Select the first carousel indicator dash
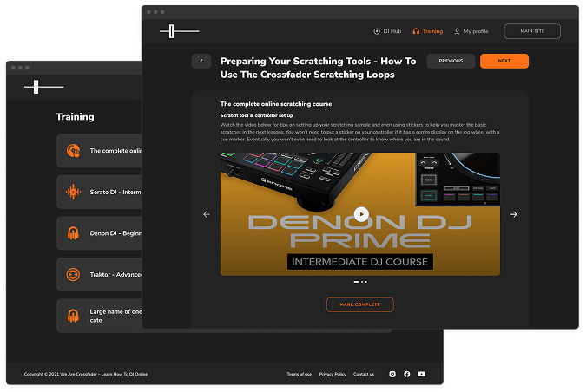 [x=356, y=282]
